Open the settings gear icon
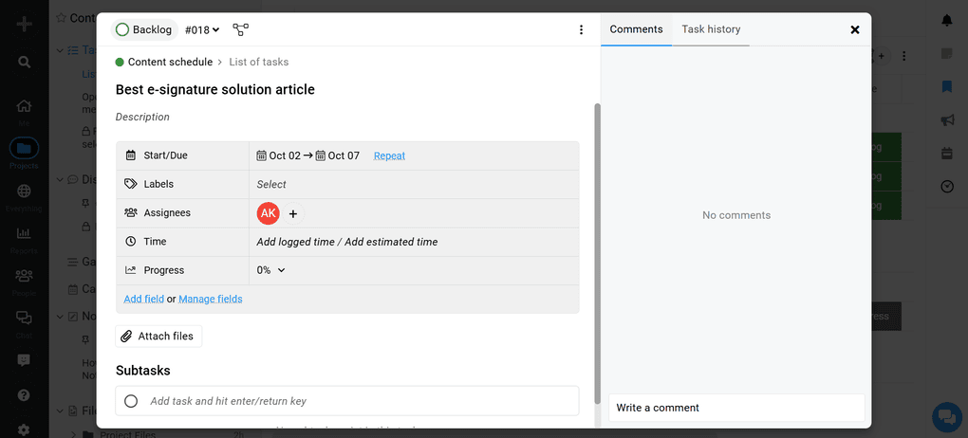The image size is (968, 438). (24, 429)
